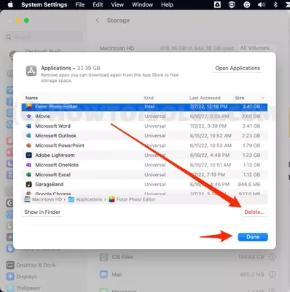Screen dimensions: 290x292
Task: Select the Microsoft Excel row name
Action: point(53,174)
